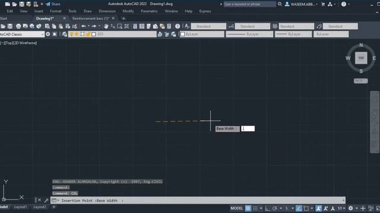The height and width of the screenshot is (213, 380).
Task: Open the Format menu
Action: click(55, 11)
